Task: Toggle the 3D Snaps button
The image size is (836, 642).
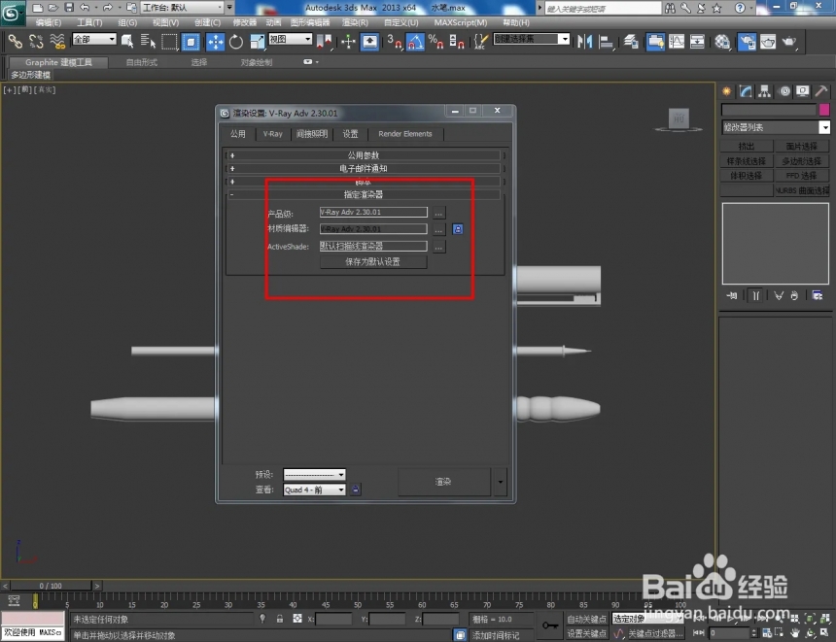Action: point(394,42)
